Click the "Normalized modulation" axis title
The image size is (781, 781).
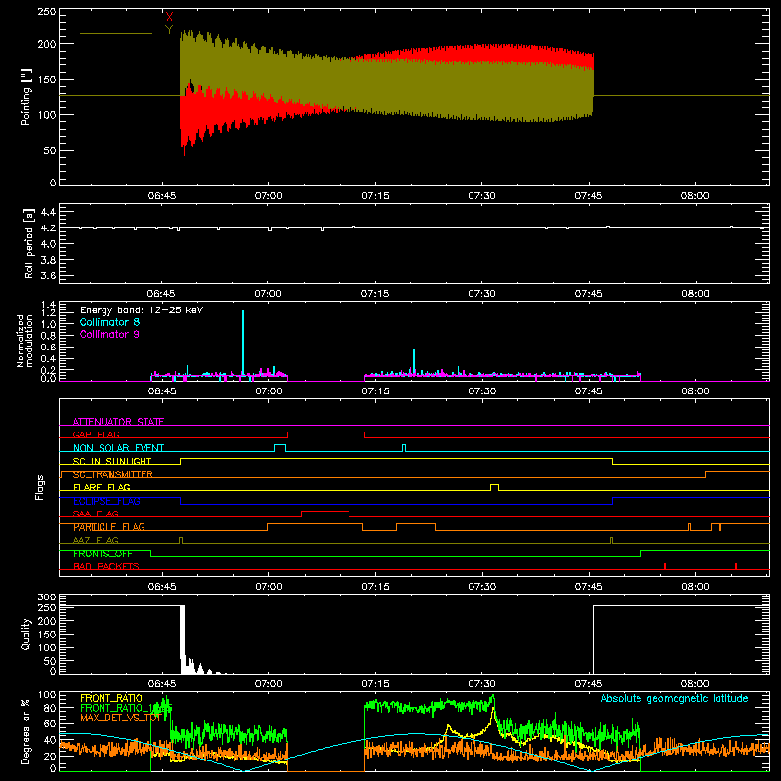click(24, 341)
